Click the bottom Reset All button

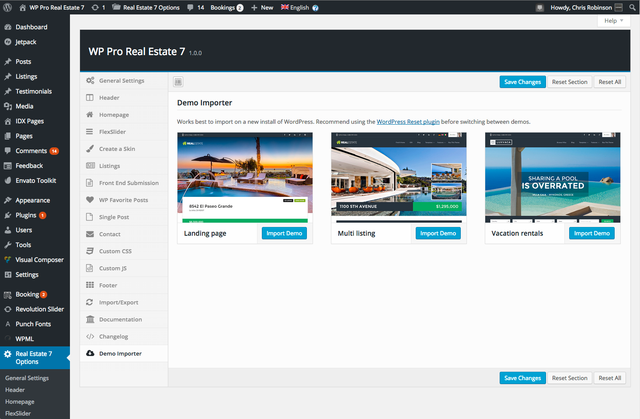(610, 378)
